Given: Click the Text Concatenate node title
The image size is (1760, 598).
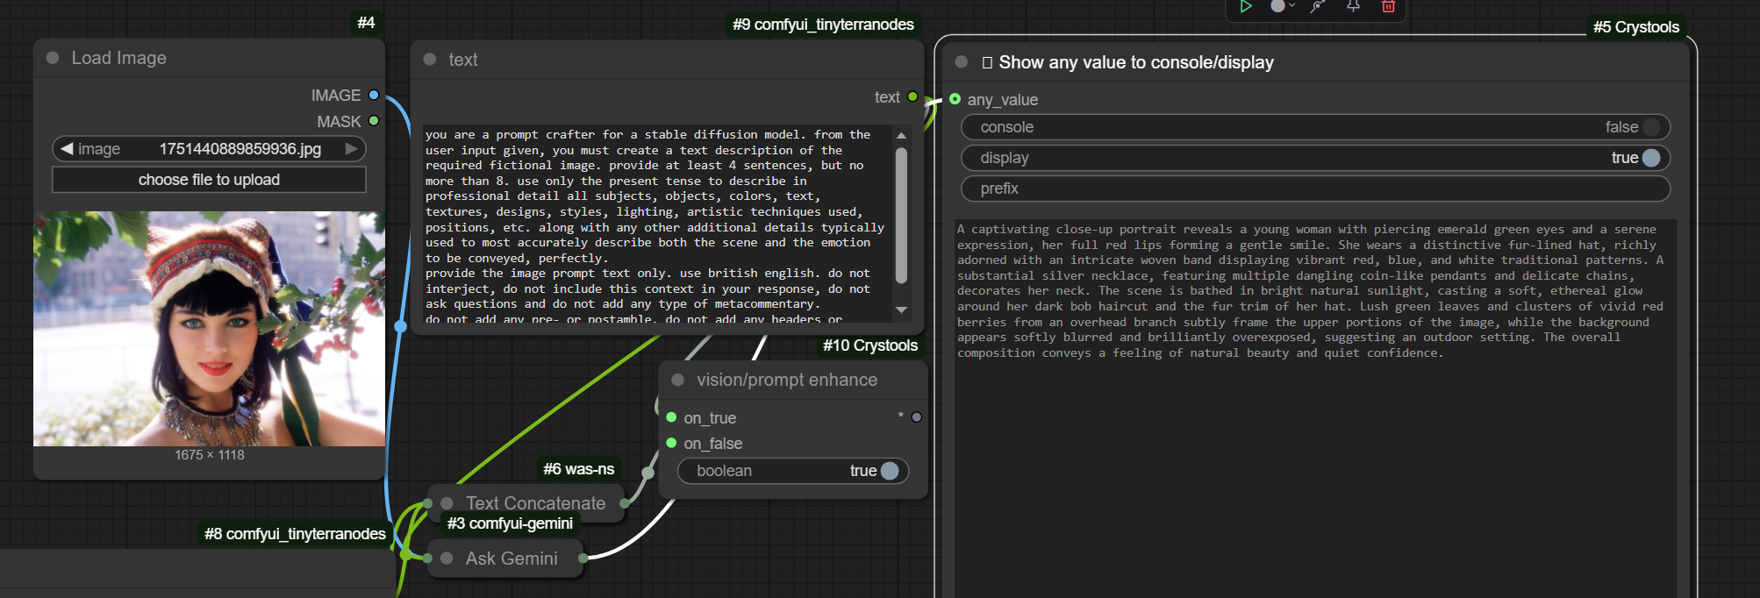Looking at the screenshot, I should [x=535, y=503].
